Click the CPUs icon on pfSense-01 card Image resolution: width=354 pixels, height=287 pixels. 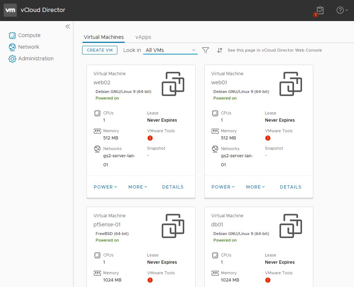(x=97, y=255)
